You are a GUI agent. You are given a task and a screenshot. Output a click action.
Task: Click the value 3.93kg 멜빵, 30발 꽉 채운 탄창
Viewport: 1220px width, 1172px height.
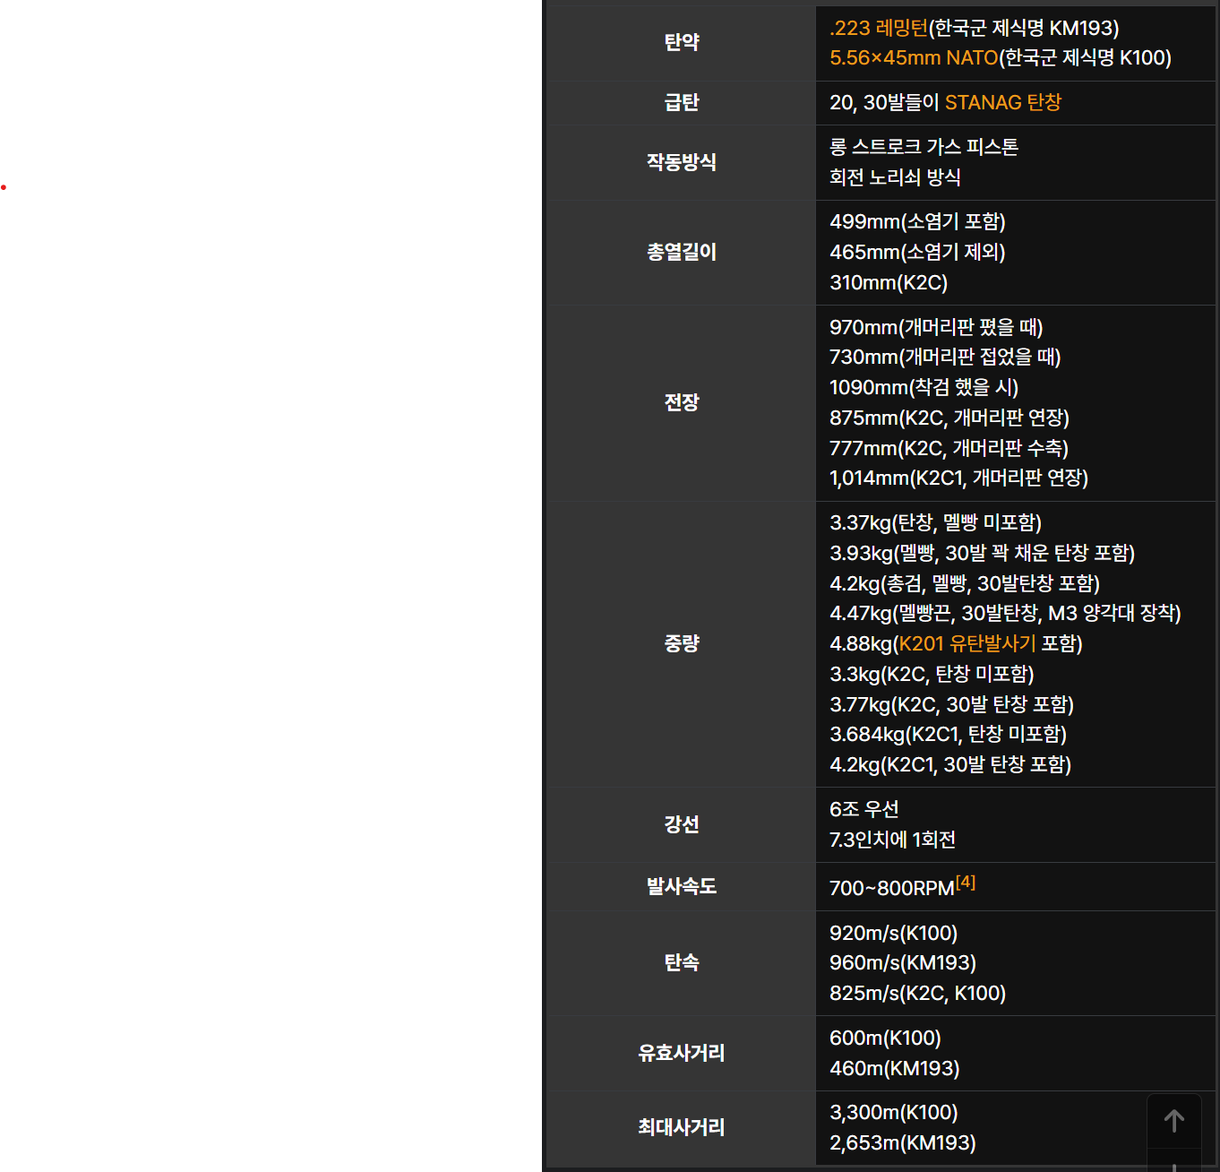click(982, 554)
